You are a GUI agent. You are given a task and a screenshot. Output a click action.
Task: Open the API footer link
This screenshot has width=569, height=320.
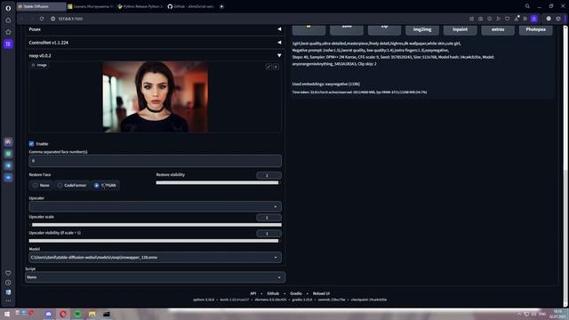click(252, 293)
